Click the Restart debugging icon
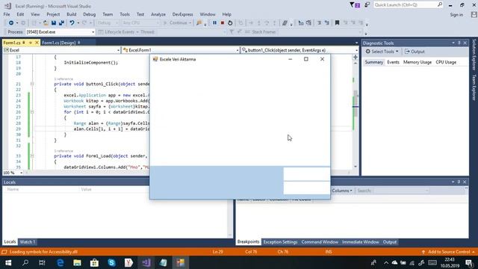Image resolution: width=478 pixels, height=269 pixels. (x=230, y=23)
